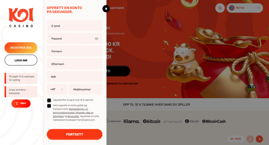This screenshot has height=145, width=269.
Task: Open the NOK currency selector
Action: coord(75,77)
